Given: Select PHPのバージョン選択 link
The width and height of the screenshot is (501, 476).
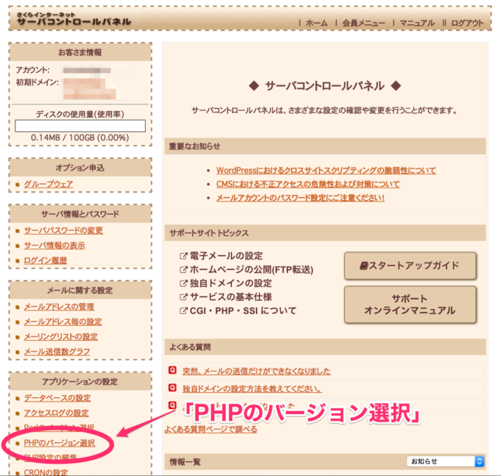Looking at the screenshot, I should pos(59,443).
